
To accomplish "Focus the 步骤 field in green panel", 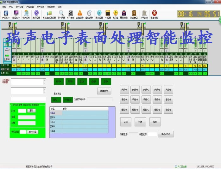I will coord(27,123).
